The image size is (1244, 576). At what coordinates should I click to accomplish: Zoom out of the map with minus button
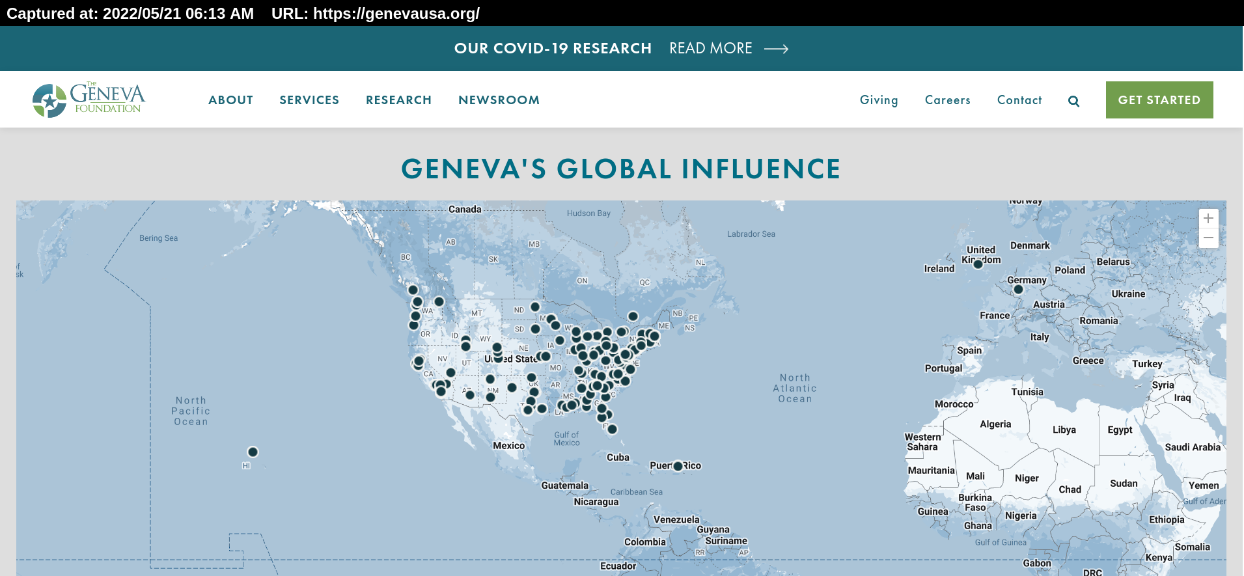pos(1208,238)
